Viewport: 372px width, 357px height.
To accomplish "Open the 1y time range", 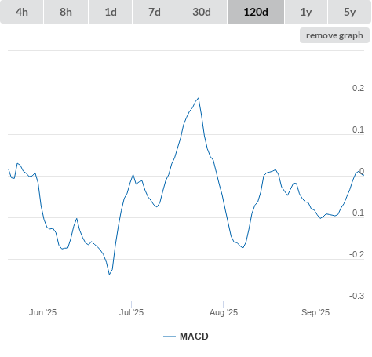I will click(x=306, y=12).
